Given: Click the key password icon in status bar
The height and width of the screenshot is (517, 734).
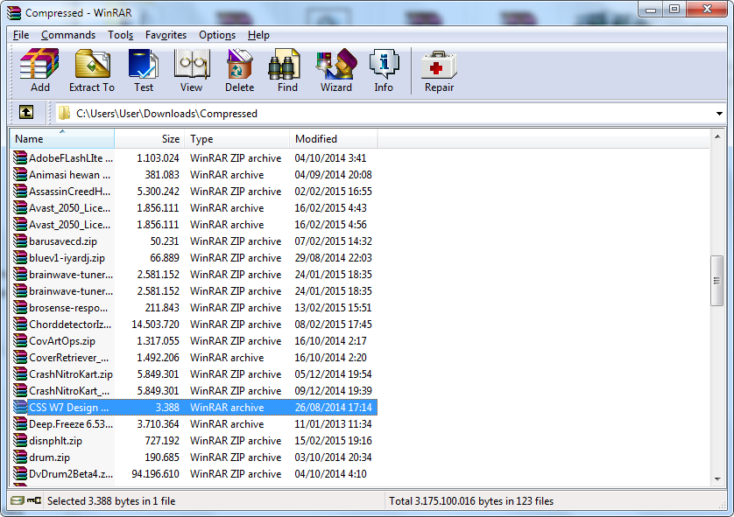Looking at the screenshot, I should (x=34, y=500).
